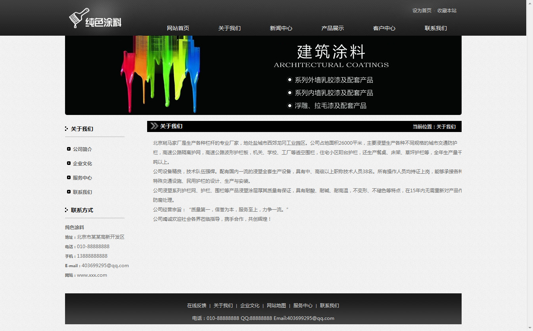Click the bullet icon beside 服务中心

69,178
